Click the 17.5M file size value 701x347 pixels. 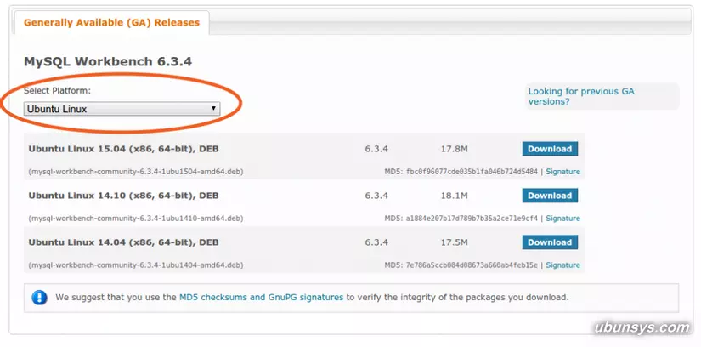coord(455,242)
